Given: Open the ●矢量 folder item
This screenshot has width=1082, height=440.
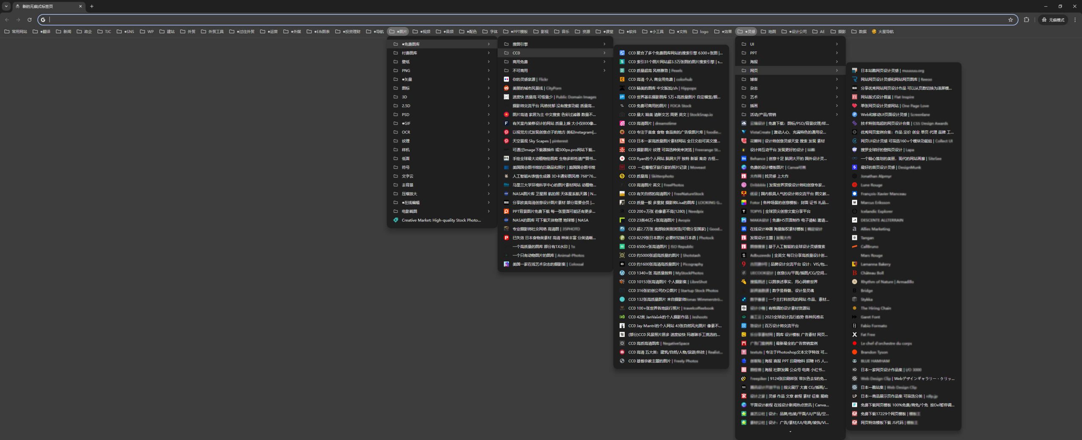Looking at the screenshot, I should pos(442,79).
